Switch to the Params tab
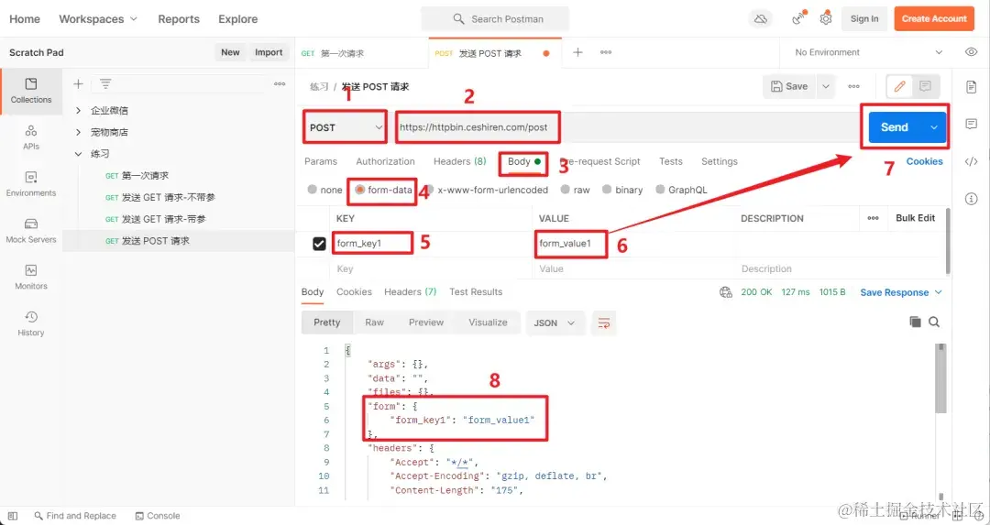990x525 pixels. coord(321,161)
